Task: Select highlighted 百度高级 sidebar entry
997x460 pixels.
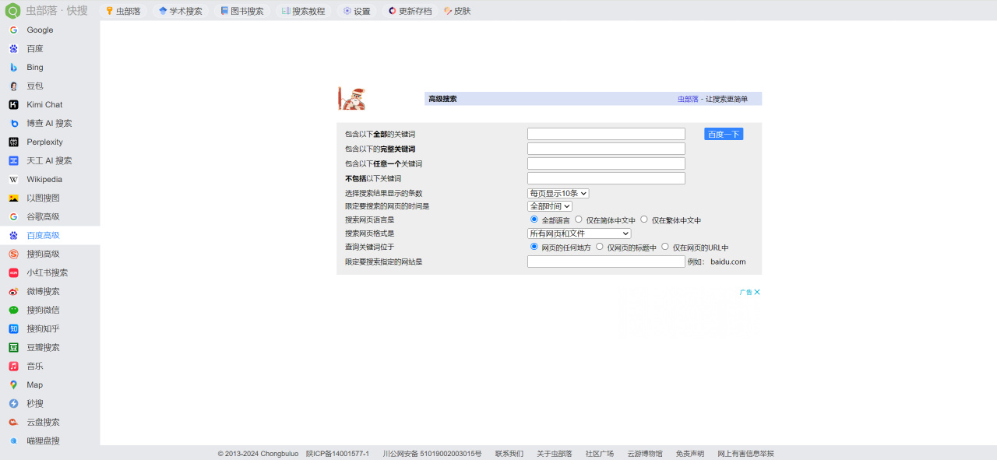Action: point(50,235)
